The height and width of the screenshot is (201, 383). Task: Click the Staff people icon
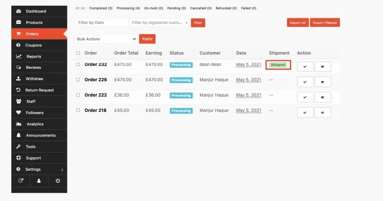coord(19,101)
